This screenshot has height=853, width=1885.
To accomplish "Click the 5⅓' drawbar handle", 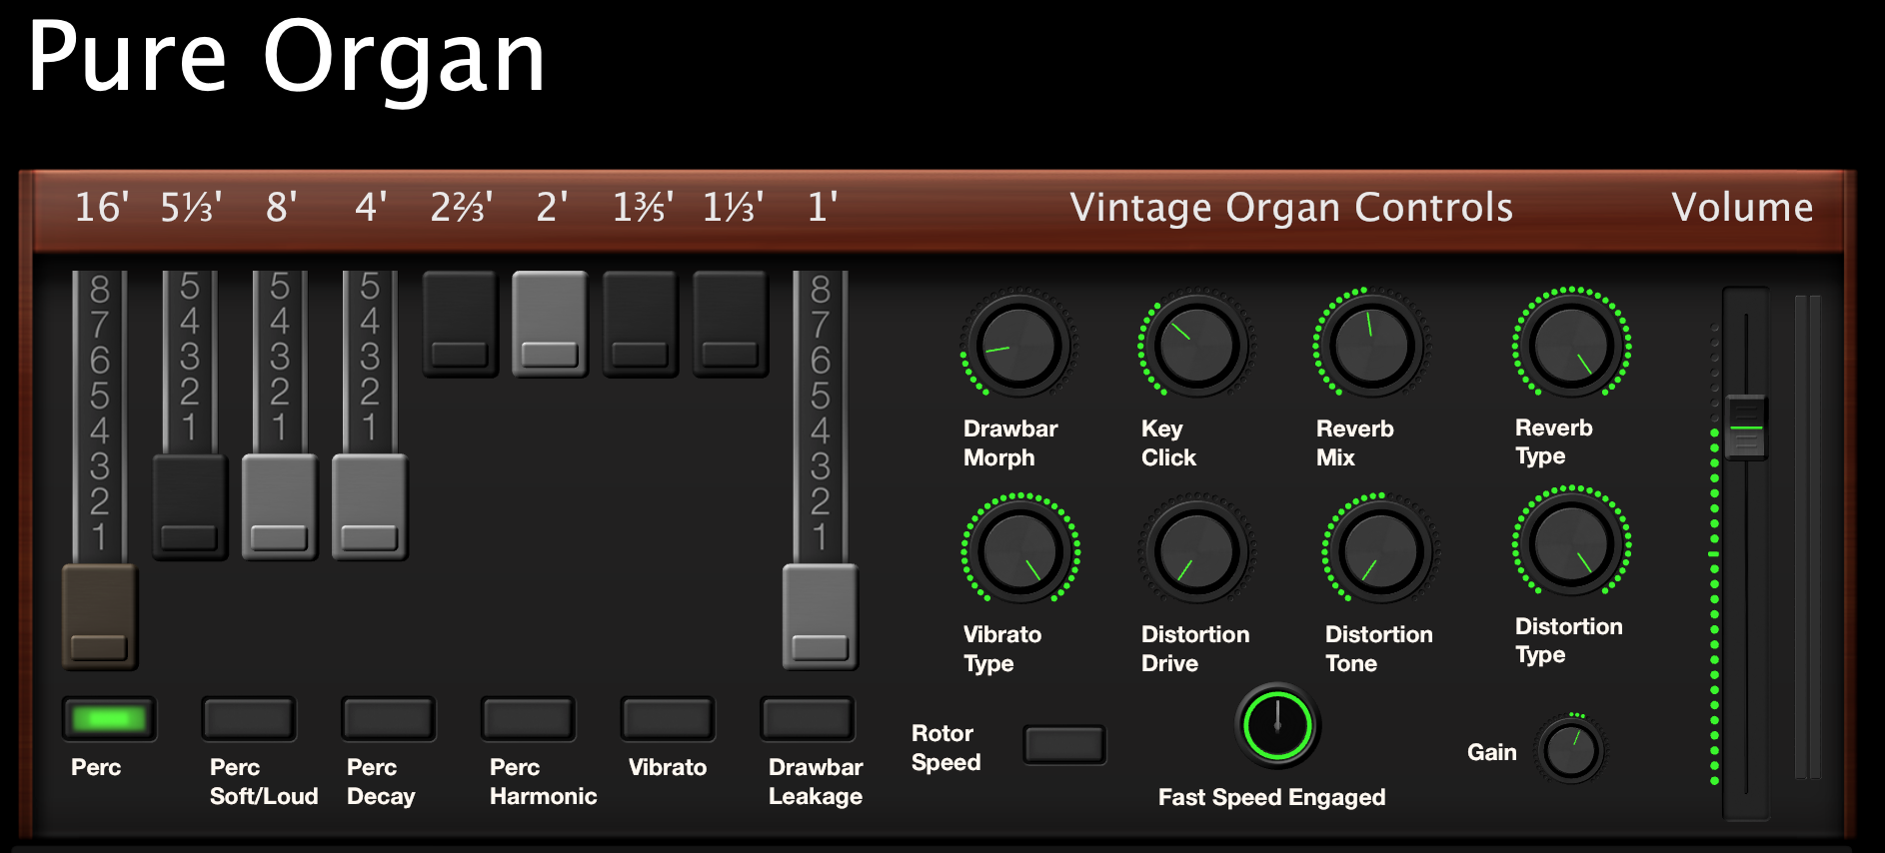I will tap(190, 506).
